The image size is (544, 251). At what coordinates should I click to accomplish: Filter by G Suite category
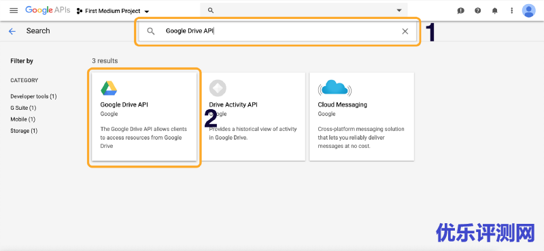coord(23,108)
